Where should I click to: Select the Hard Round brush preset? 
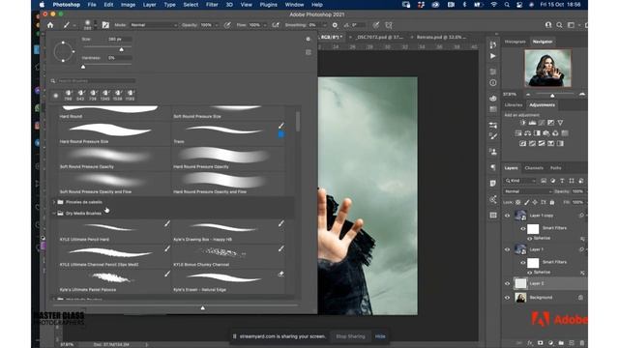114,112
